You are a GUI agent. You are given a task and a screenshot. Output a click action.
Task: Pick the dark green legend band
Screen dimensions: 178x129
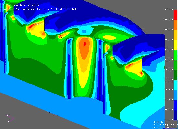pos(175,75)
